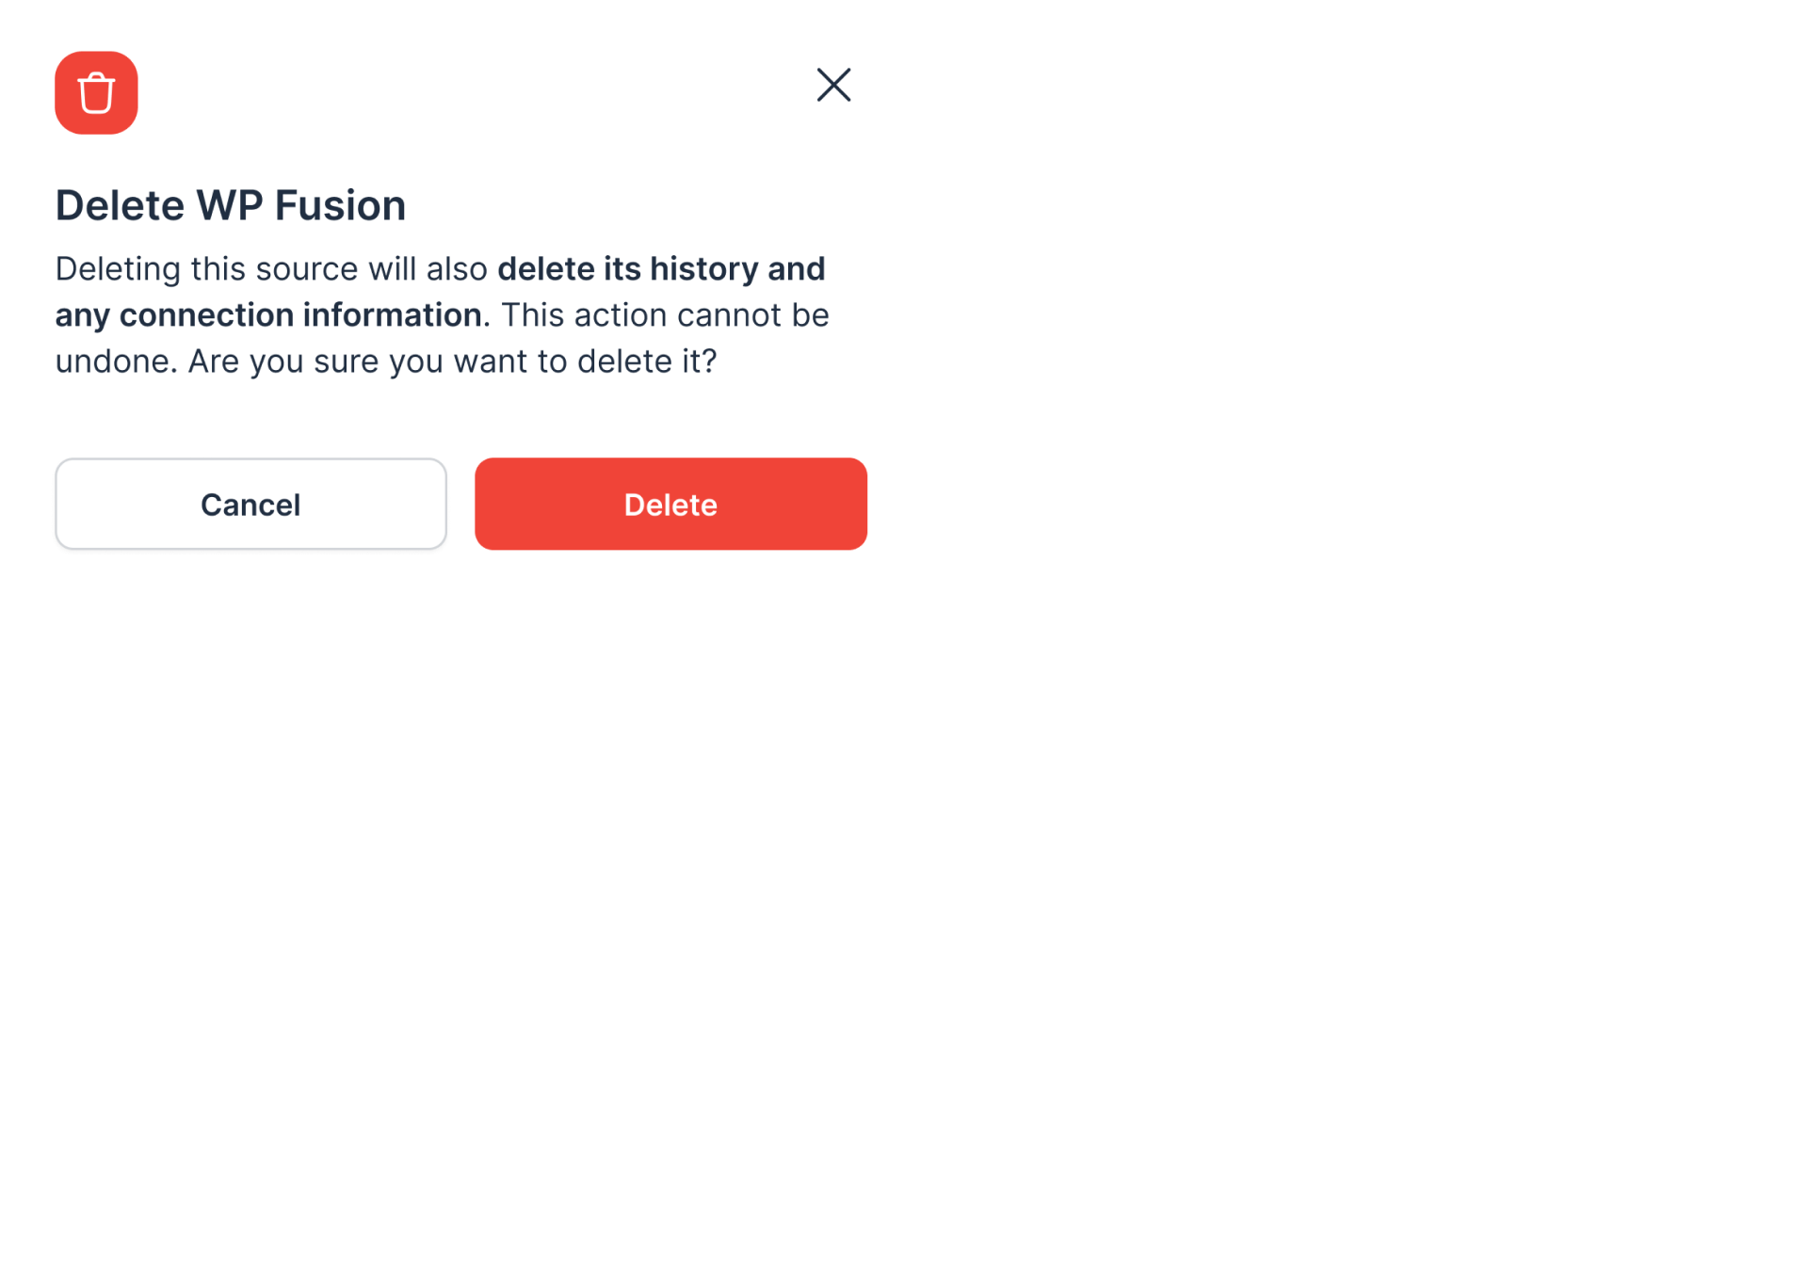Select the delete bin icon above the title

96,92
